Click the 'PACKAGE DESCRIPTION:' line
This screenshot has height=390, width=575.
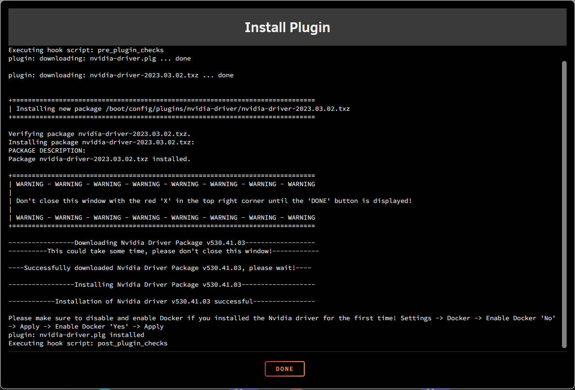point(47,151)
